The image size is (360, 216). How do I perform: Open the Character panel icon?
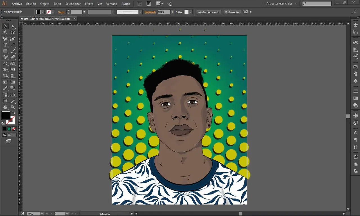coord(355,133)
